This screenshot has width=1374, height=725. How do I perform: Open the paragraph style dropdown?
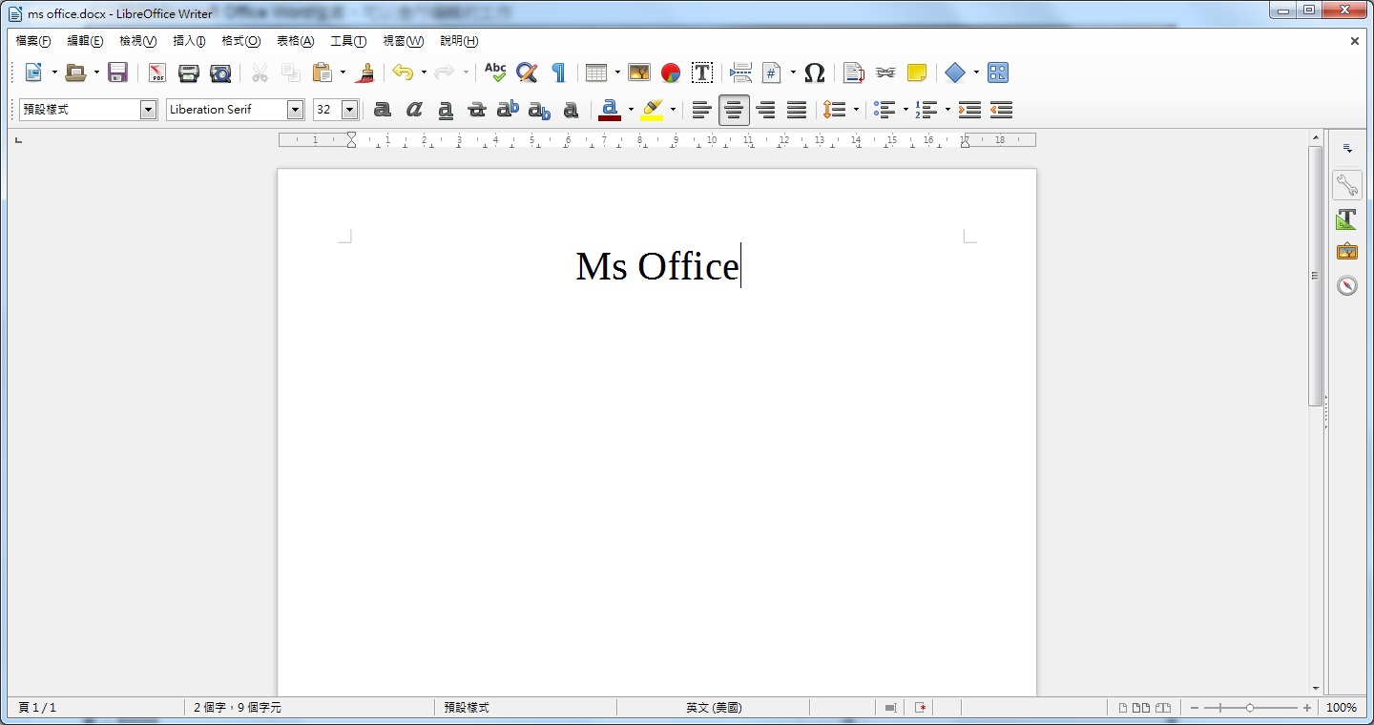(x=148, y=110)
